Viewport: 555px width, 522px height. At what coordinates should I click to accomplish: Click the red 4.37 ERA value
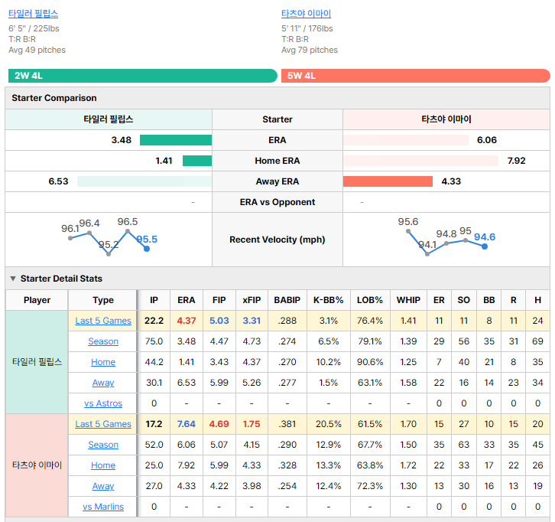187,321
